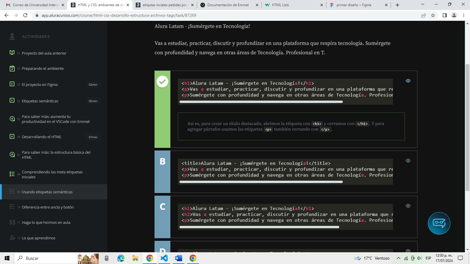Click the list icon beside Usando etiquetas semánticas

coord(12,191)
